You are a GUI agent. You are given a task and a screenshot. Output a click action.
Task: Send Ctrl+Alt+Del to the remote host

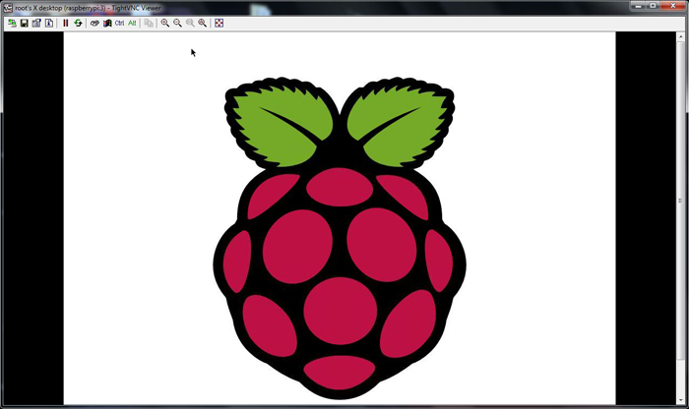(x=94, y=24)
